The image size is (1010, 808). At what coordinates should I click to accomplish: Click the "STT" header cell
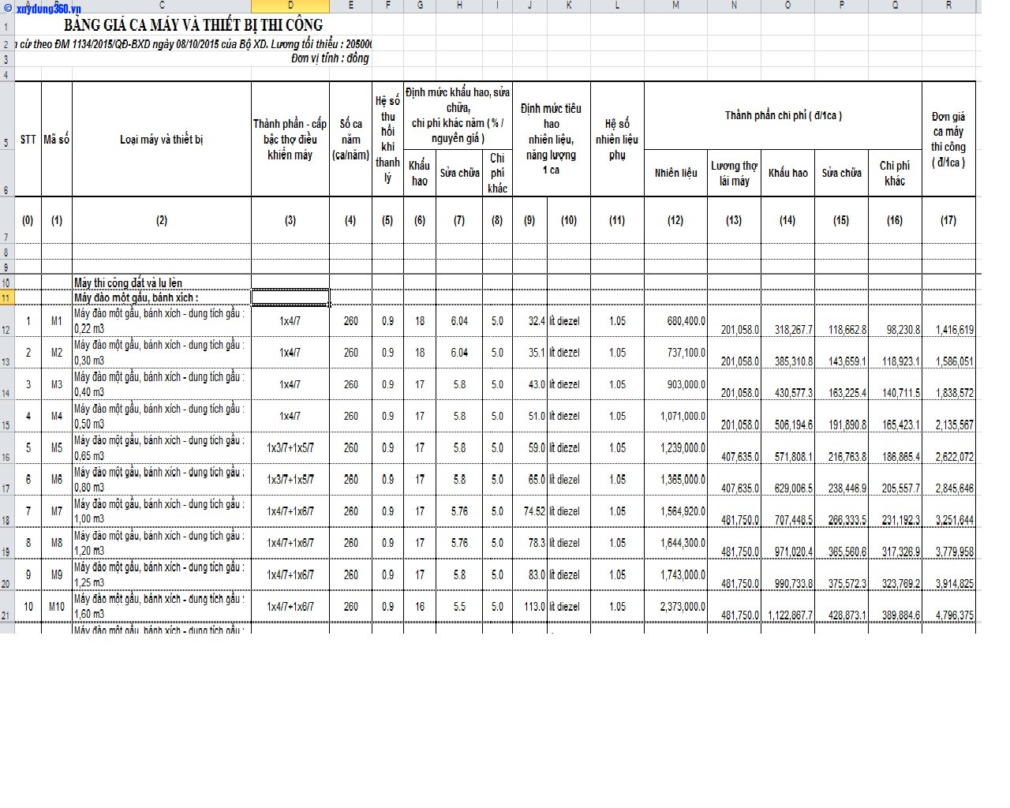[28, 140]
